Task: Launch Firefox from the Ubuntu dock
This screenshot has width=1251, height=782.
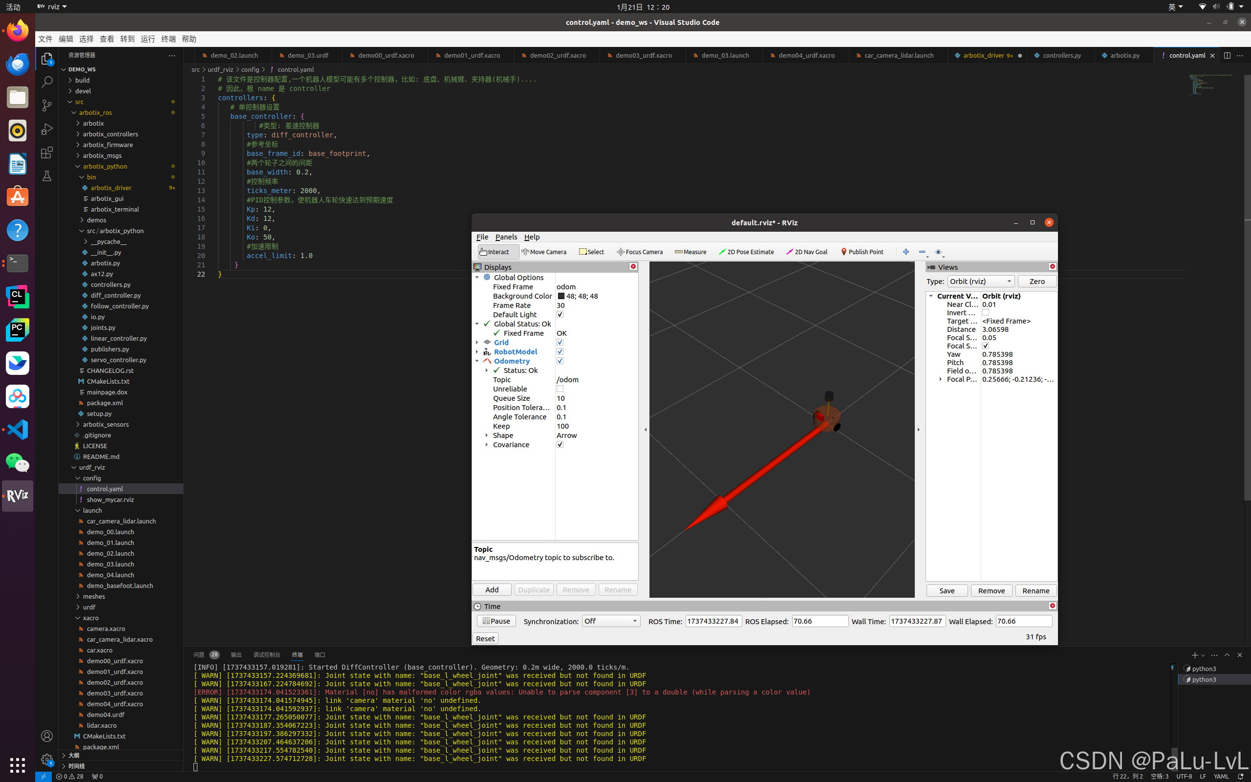Action: [x=18, y=31]
